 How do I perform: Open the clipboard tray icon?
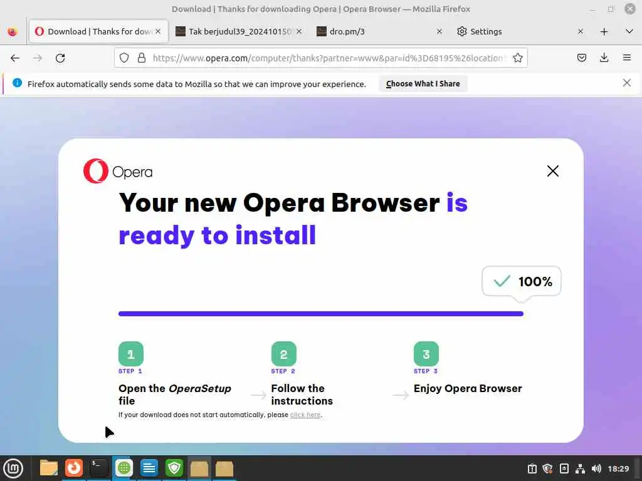tap(532, 468)
